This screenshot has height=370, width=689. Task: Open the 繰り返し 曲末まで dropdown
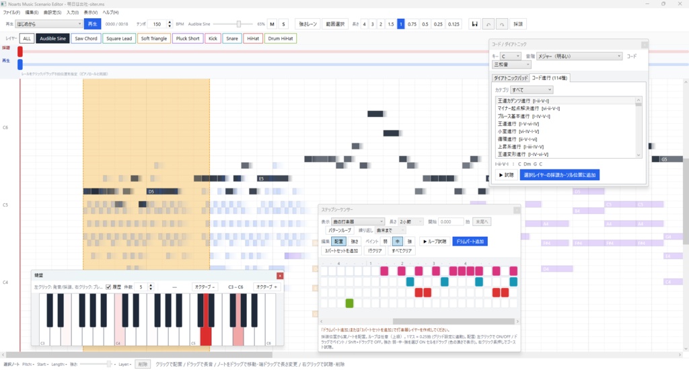pos(390,230)
